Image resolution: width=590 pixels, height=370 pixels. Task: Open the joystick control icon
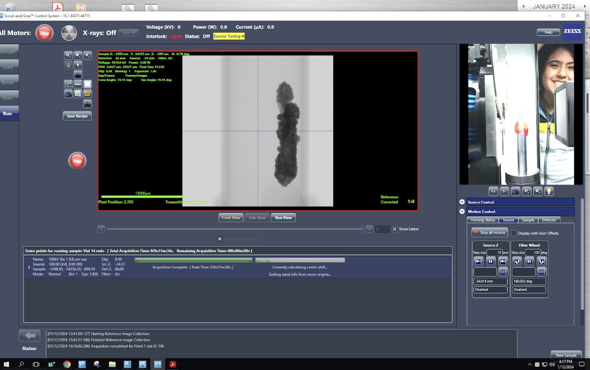pos(87,104)
